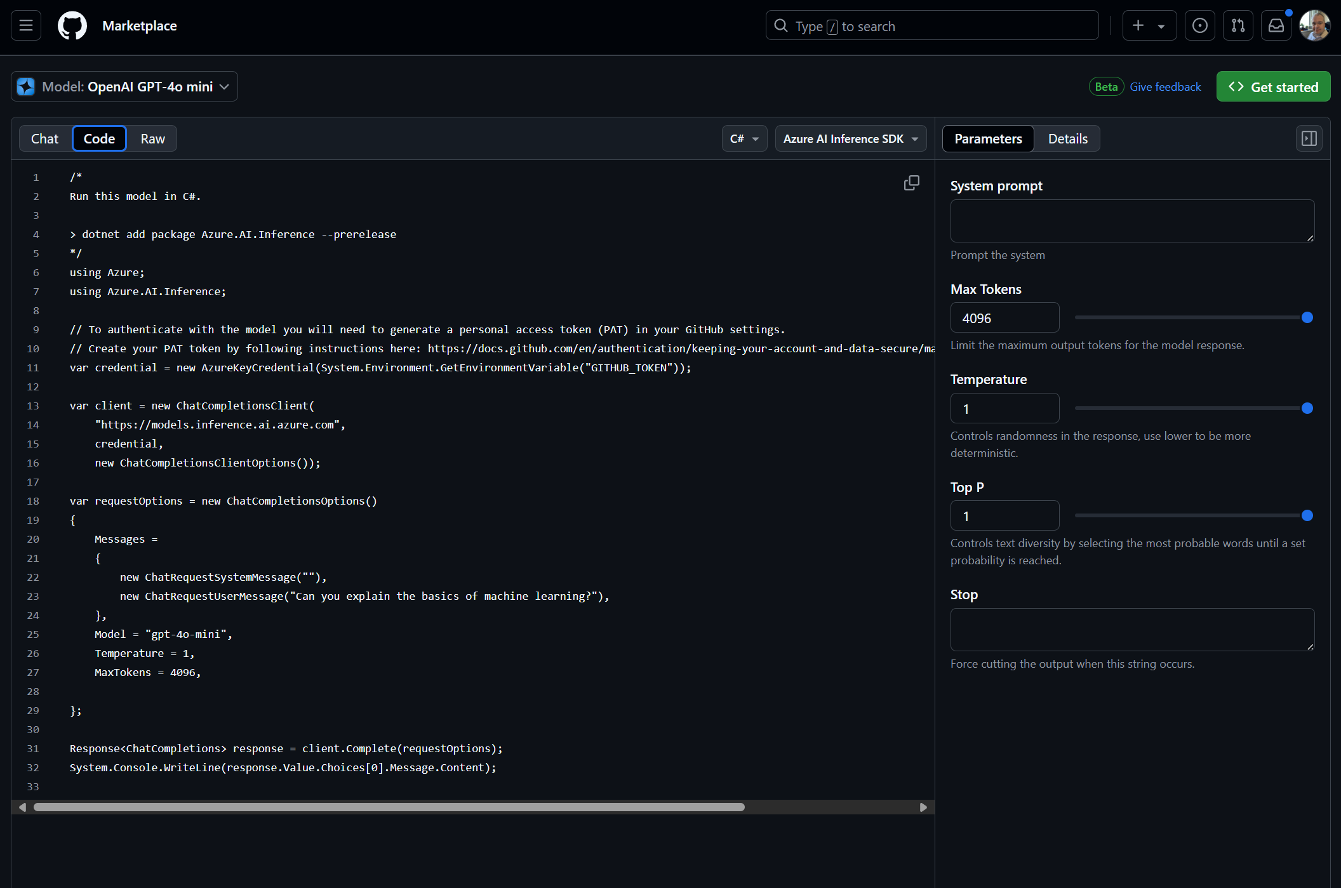
Task: Open the Azure AI Inference SDK dropdown
Action: pyautogui.click(x=850, y=139)
